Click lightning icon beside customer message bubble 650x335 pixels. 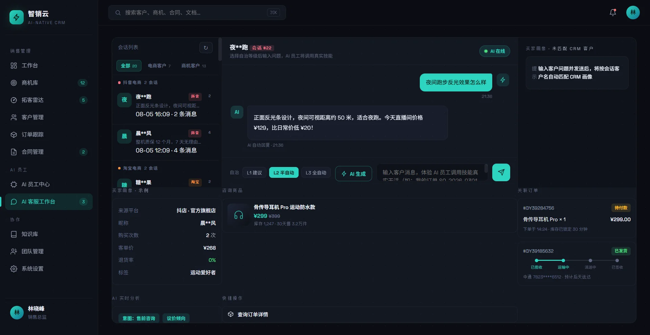click(503, 80)
